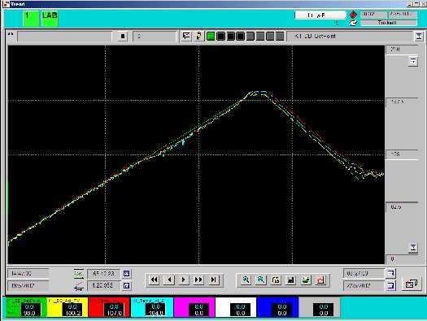Toggle the bright green pen selector square
This screenshot has height=321, width=427.
pos(211,37)
